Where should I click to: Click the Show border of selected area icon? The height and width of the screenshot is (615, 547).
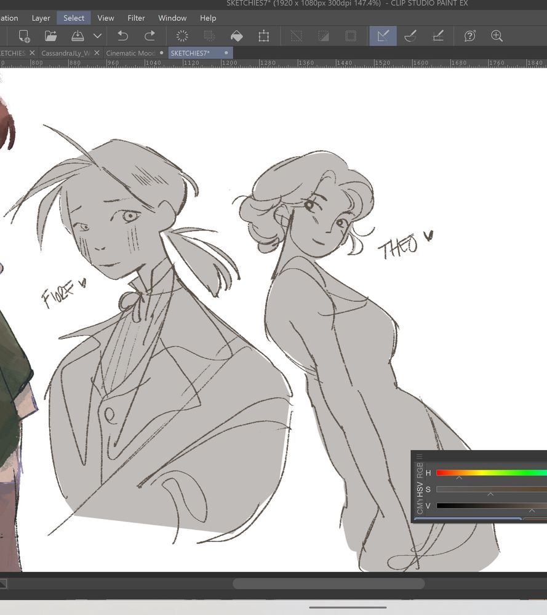tap(351, 36)
